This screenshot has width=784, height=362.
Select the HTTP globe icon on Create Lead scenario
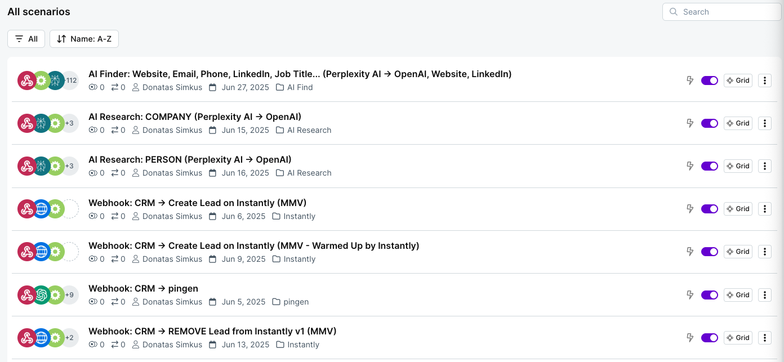pos(41,208)
